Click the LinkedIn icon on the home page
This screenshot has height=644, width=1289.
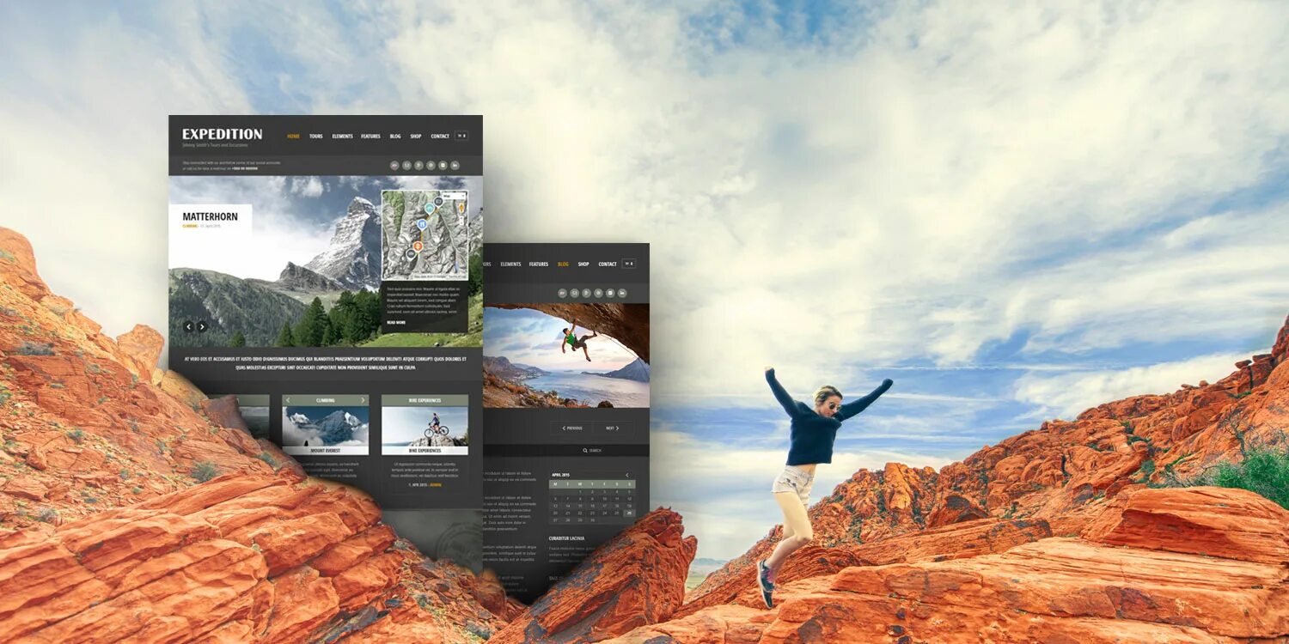pos(455,165)
